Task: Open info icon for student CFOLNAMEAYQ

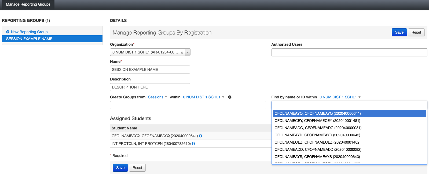Action: click(200, 136)
